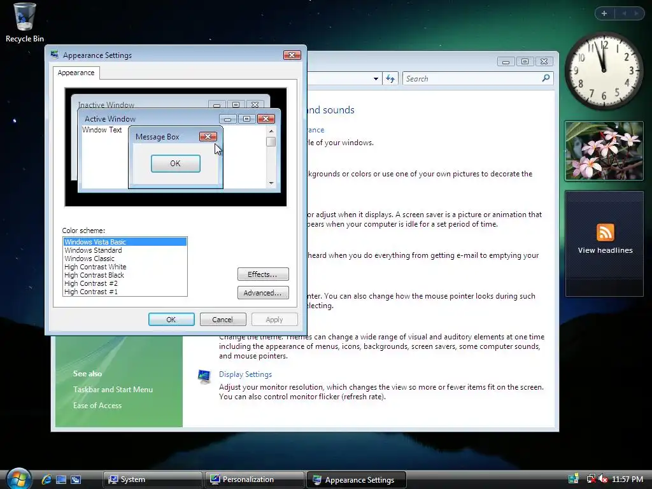Image resolution: width=652 pixels, height=489 pixels.
Task: Open the Advanced... appearance options
Action: coord(263,293)
